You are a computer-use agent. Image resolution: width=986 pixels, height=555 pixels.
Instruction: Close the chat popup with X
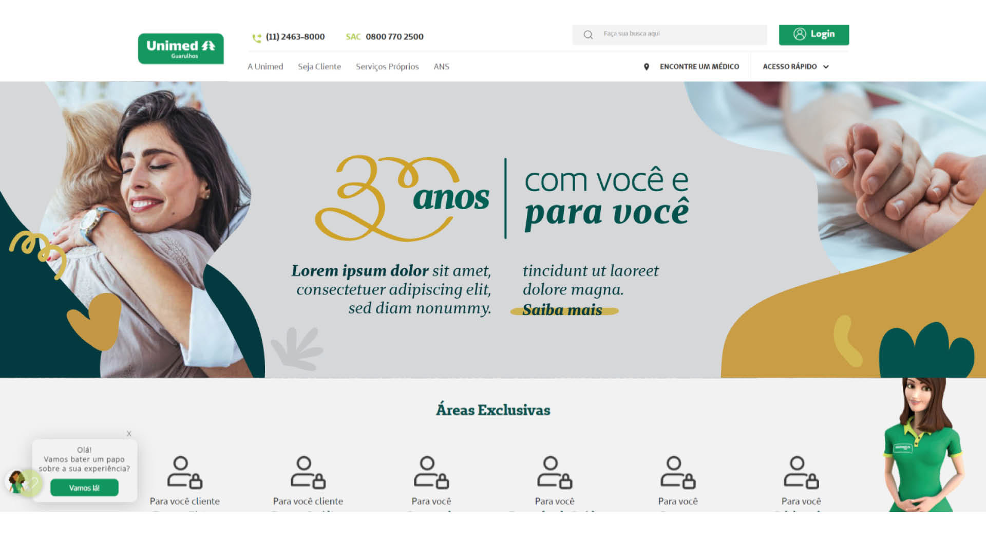pyautogui.click(x=129, y=434)
